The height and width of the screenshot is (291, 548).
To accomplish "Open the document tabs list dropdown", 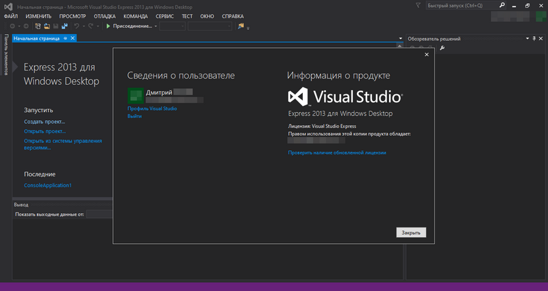I will 401,39.
